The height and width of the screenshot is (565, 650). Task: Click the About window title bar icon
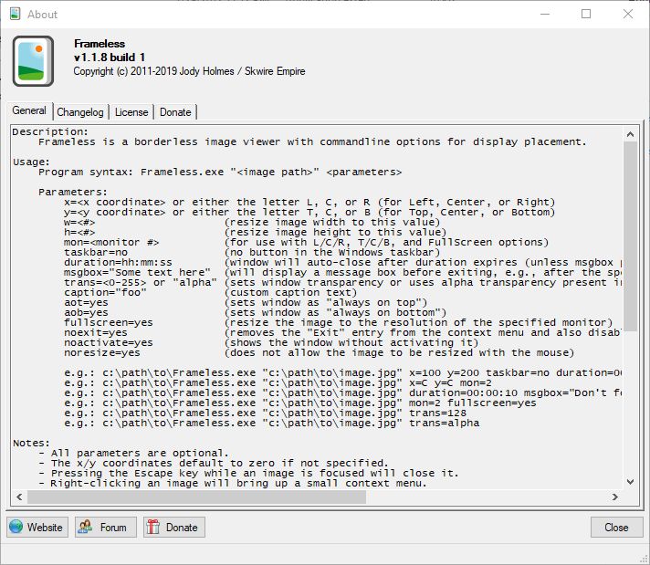[15, 14]
